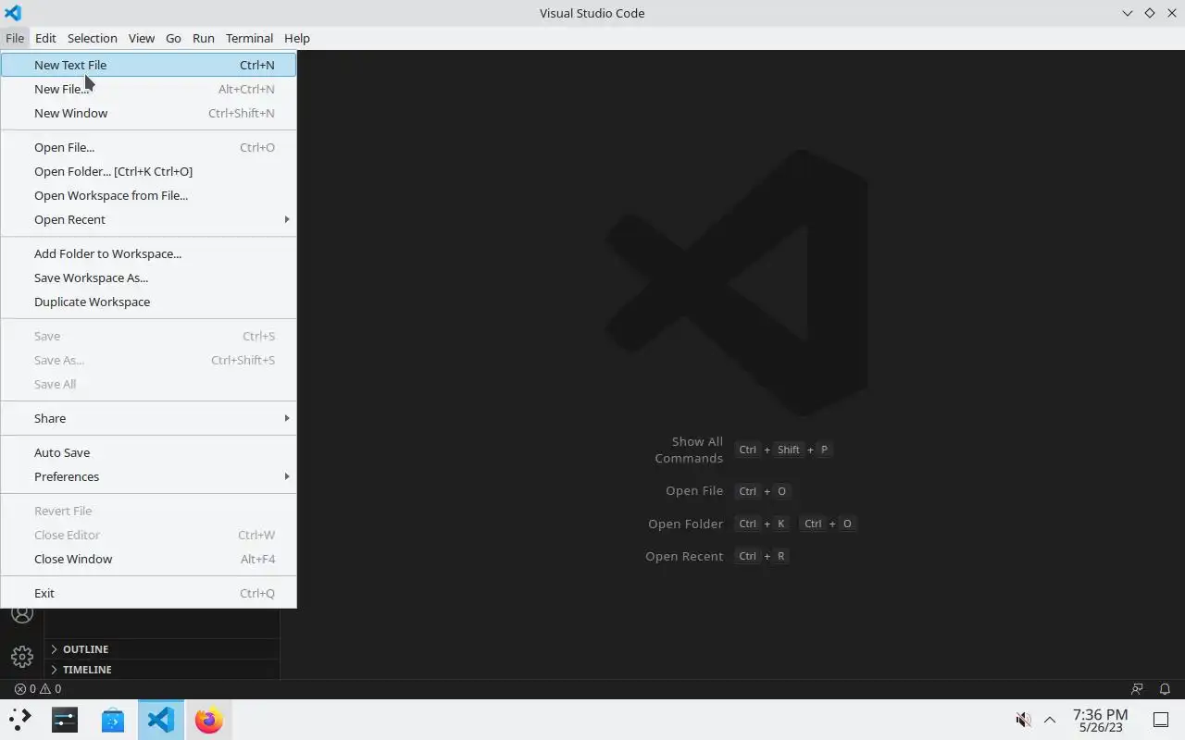Open the Preferences submenu
1185x740 pixels.
click(x=148, y=476)
